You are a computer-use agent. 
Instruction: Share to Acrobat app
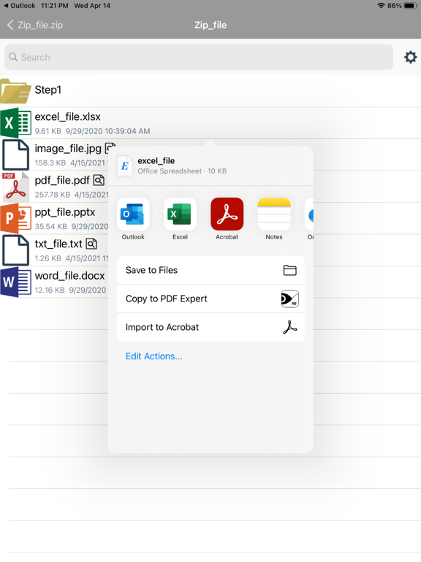coord(227,219)
